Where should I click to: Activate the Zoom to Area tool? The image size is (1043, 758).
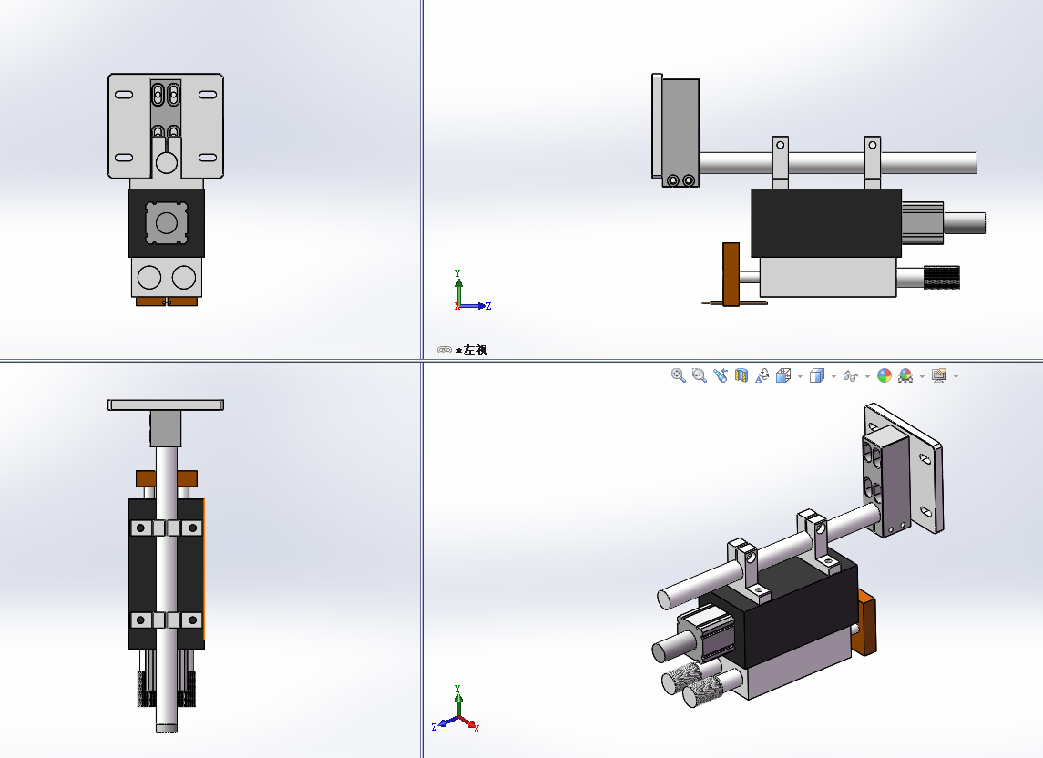click(699, 376)
